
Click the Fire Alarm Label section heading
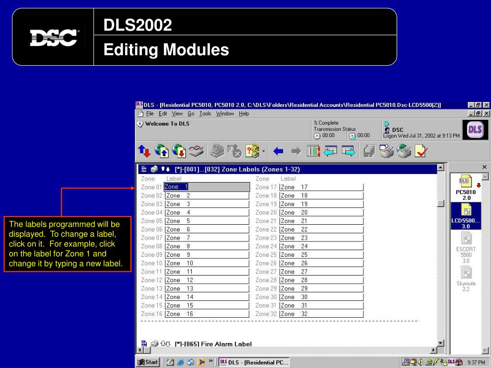pos(213,344)
